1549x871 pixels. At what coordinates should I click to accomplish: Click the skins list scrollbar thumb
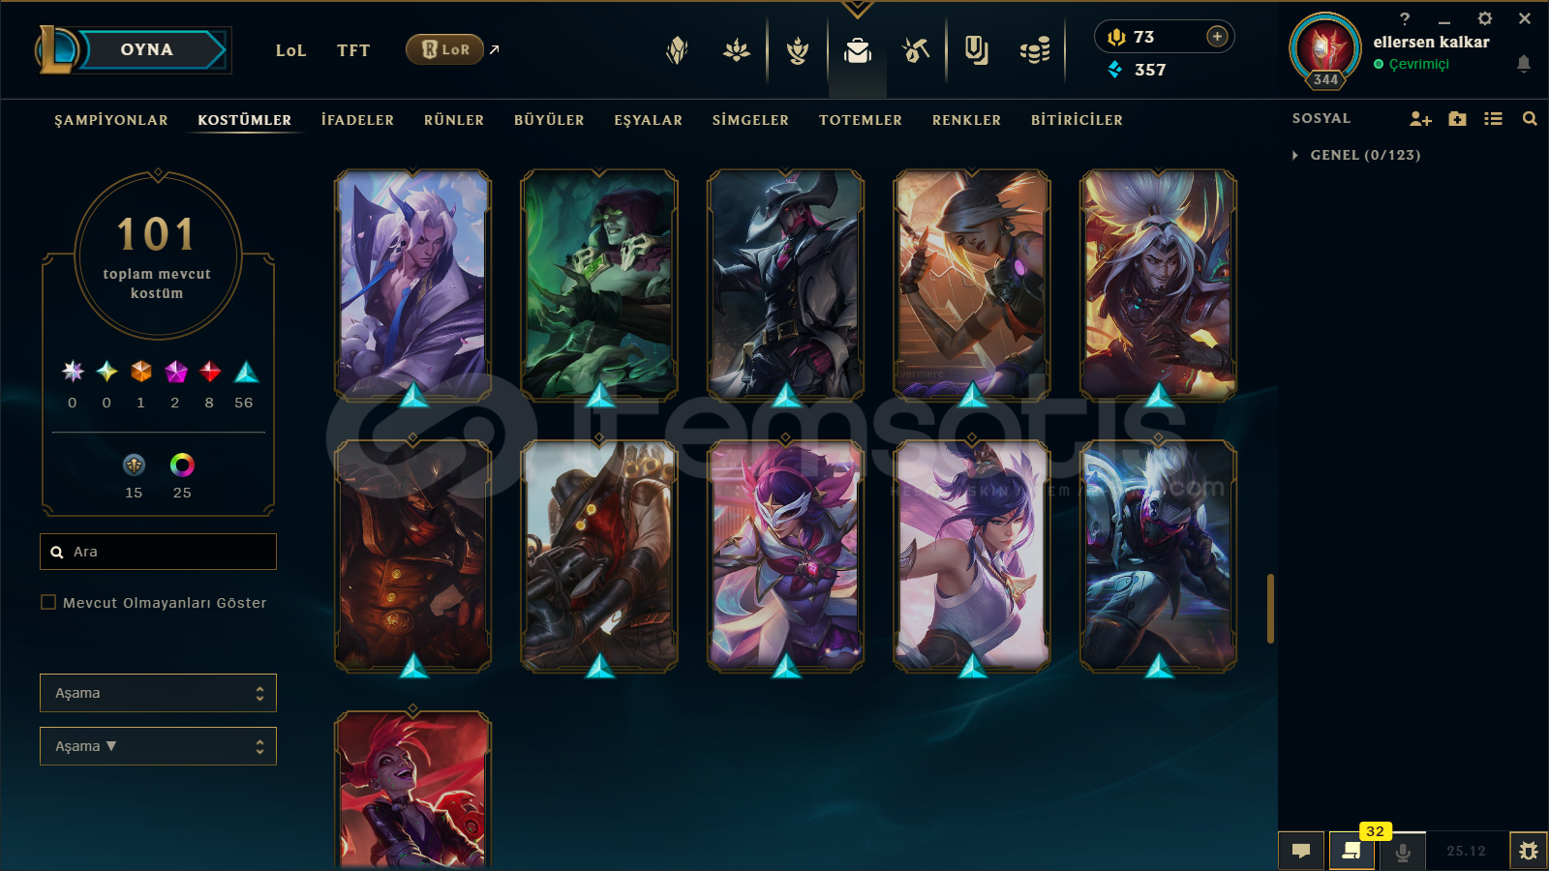pos(1270,609)
